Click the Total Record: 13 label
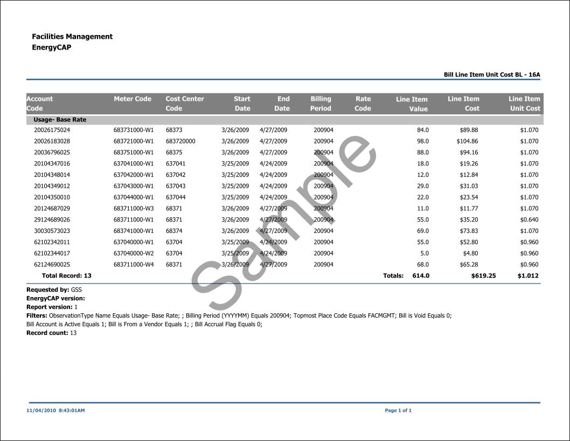 point(67,276)
